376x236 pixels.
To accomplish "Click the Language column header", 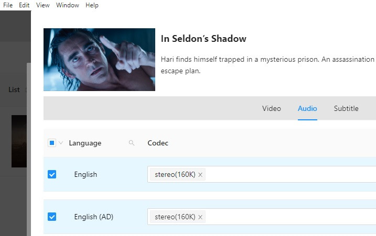I will click(85, 143).
